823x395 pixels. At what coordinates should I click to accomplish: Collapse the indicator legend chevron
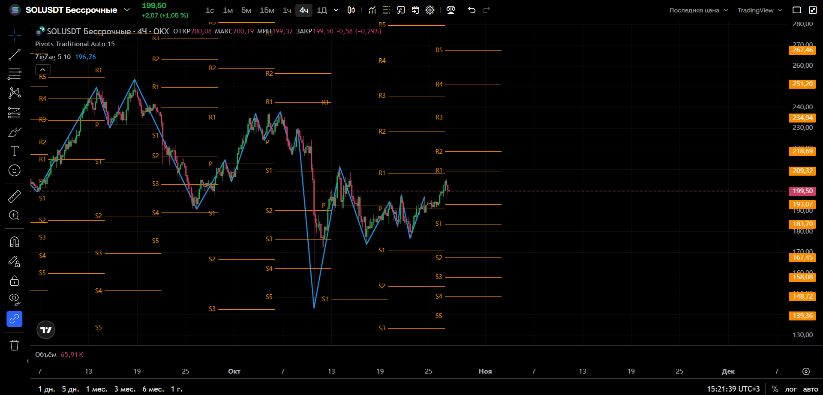[x=43, y=69]
